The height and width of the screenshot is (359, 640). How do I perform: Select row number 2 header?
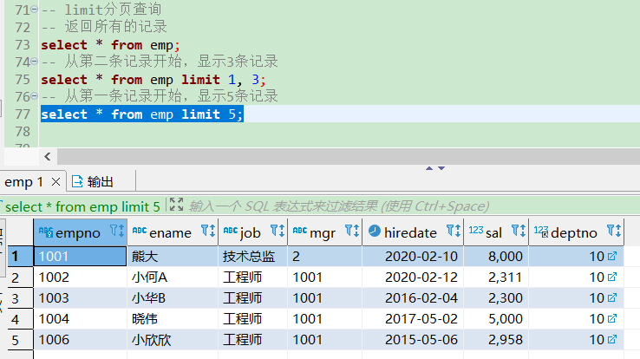click(21, 277)
